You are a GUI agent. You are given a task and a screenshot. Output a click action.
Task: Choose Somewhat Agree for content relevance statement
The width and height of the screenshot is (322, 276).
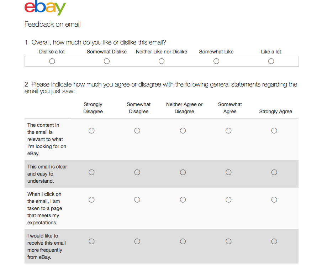pyautogui.click(x=228, y=131)
